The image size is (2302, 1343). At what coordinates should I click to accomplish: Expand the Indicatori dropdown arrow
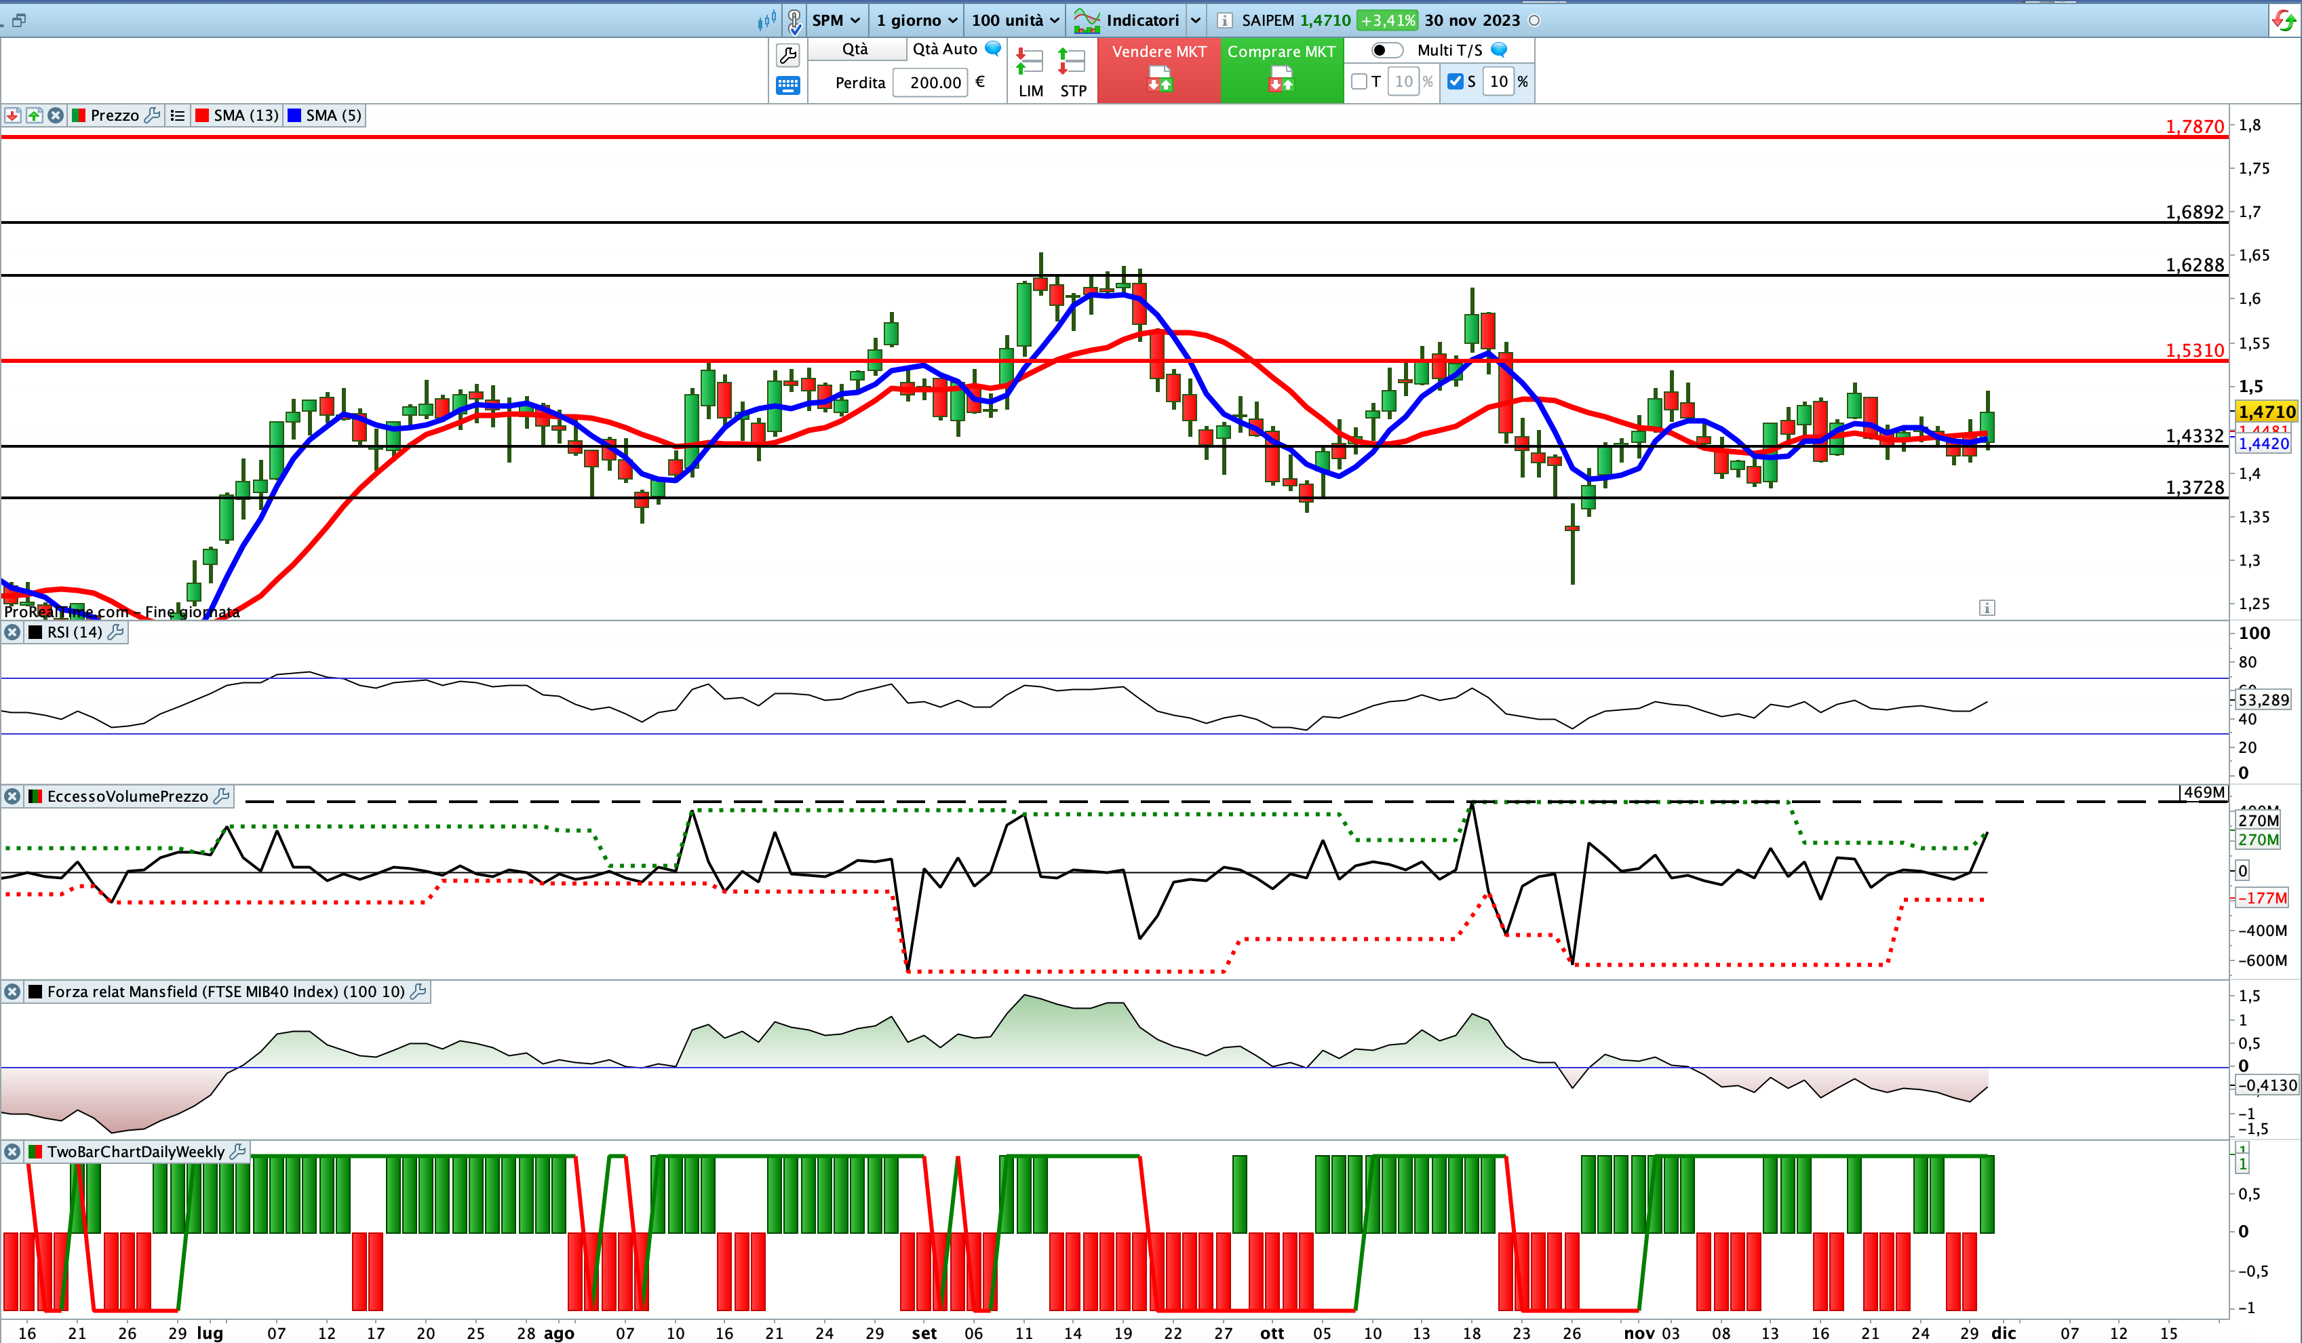(1196, 20)
